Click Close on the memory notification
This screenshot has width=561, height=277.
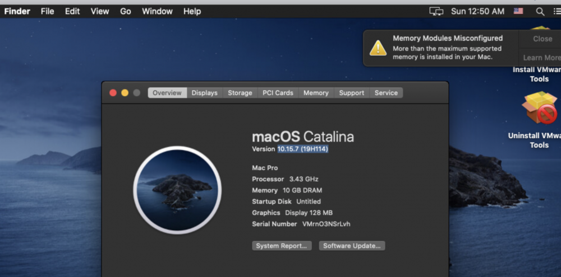(542, 39)
